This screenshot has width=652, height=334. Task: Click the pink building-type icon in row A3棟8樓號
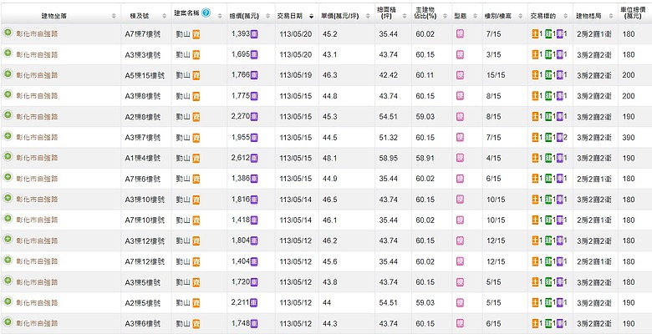pyautogui.click(x=460, y=96)
